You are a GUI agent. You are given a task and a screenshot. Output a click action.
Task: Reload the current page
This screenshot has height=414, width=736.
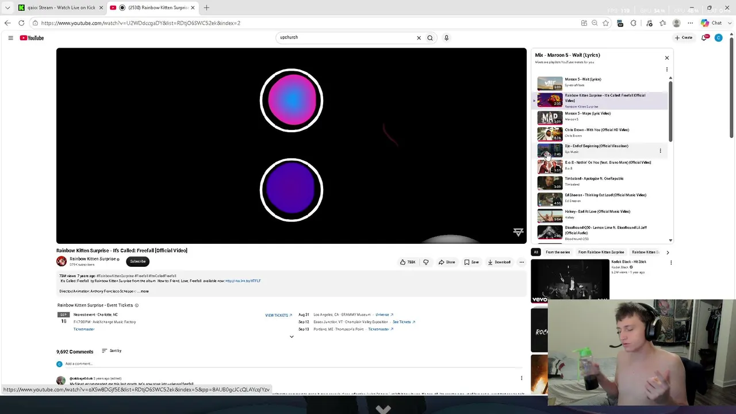(x=21, y=23)
